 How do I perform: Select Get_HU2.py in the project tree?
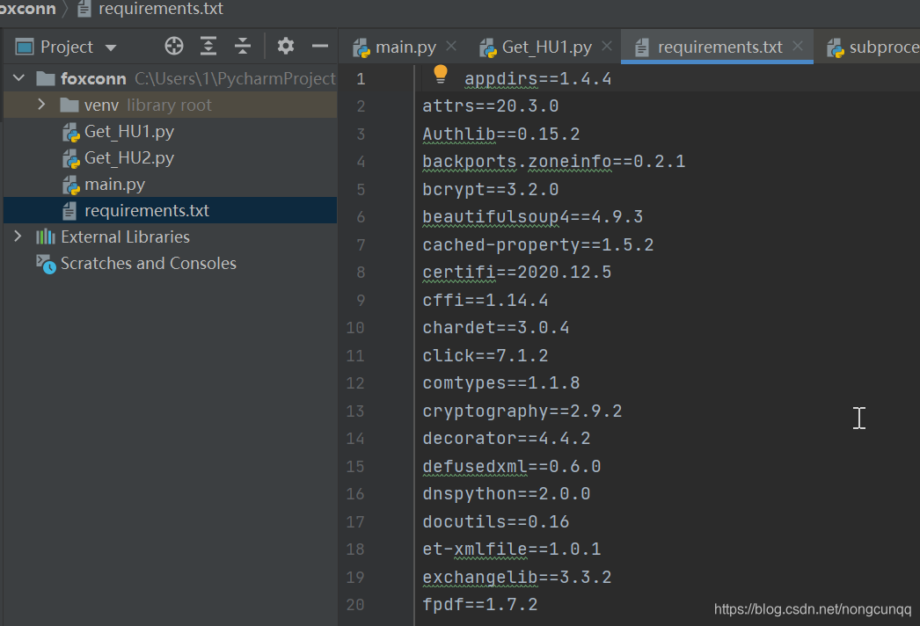tap(129, 158)
